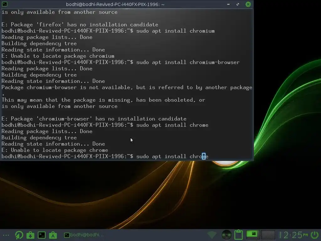Switch to the first virtual desktop in pager
This screenshot has width=321, height=241.
click(253, 234)
